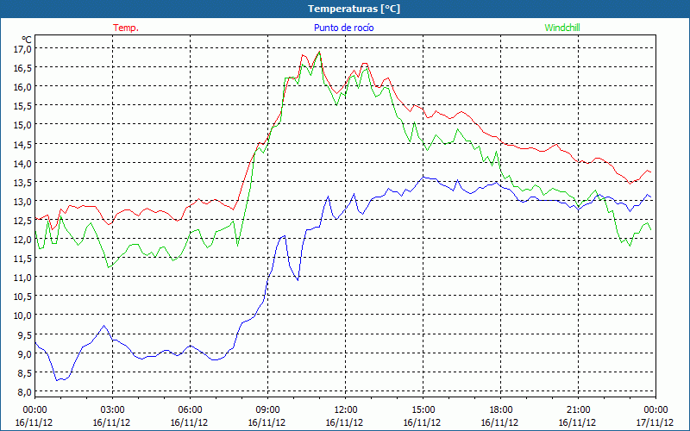Click the 17,0 value on the temperature axis
This screenshot has height=431, width=690.
point(22,49)
